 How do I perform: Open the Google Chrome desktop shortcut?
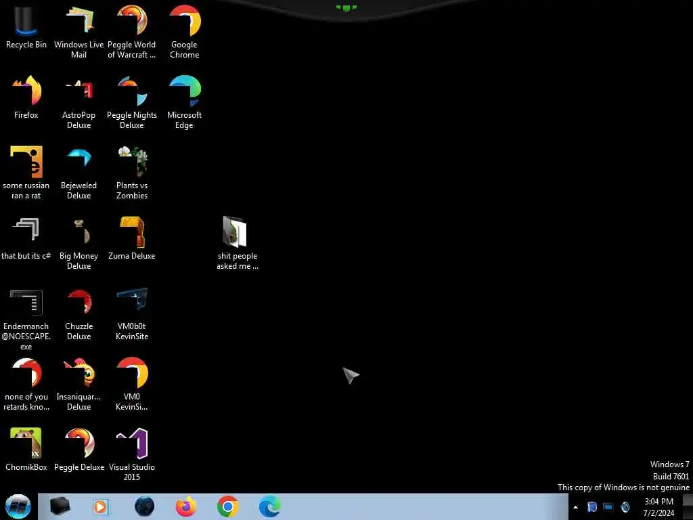click(x=184, y=32)
